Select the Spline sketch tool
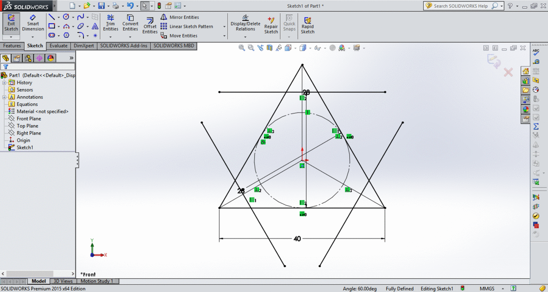The image size is (548, 292). pyautogui.click(x=80, y=17)
